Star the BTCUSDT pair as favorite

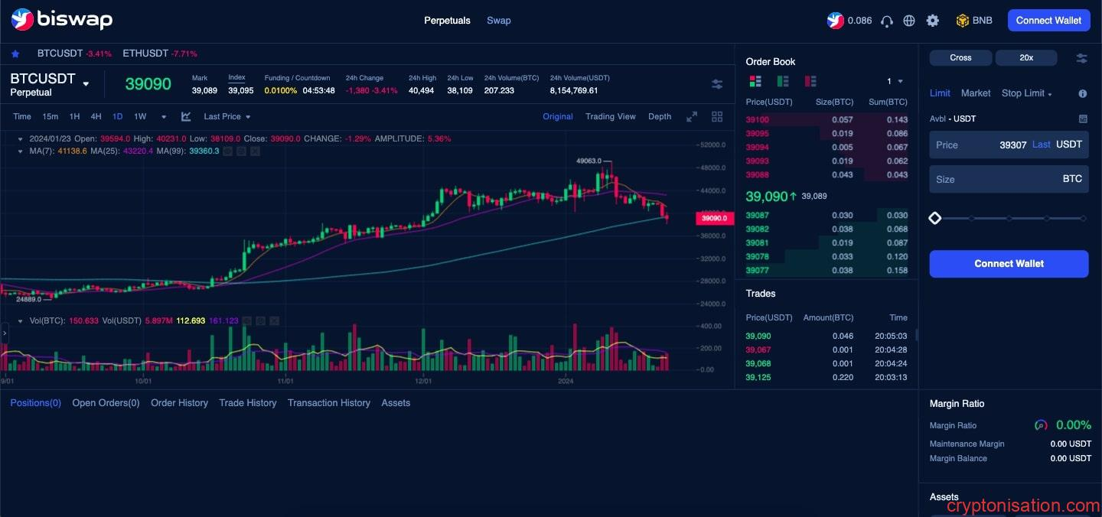pos(15,54)
